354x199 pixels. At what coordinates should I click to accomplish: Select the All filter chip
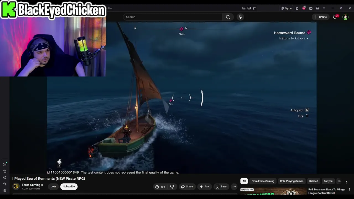[x=244, y=181]
